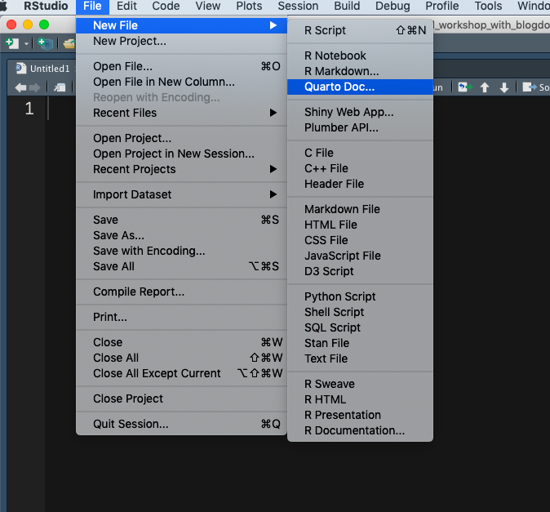Screen dimensions: 550x512
Task: Open the Build menu
Action: (347, 6)
